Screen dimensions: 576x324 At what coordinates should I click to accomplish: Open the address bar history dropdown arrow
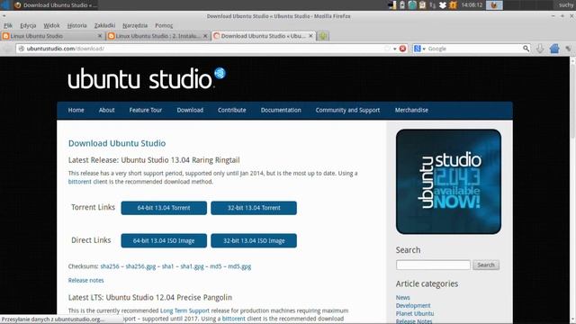[394, 49]
